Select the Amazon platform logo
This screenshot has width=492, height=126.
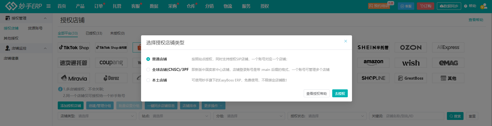tap(373, 63)
